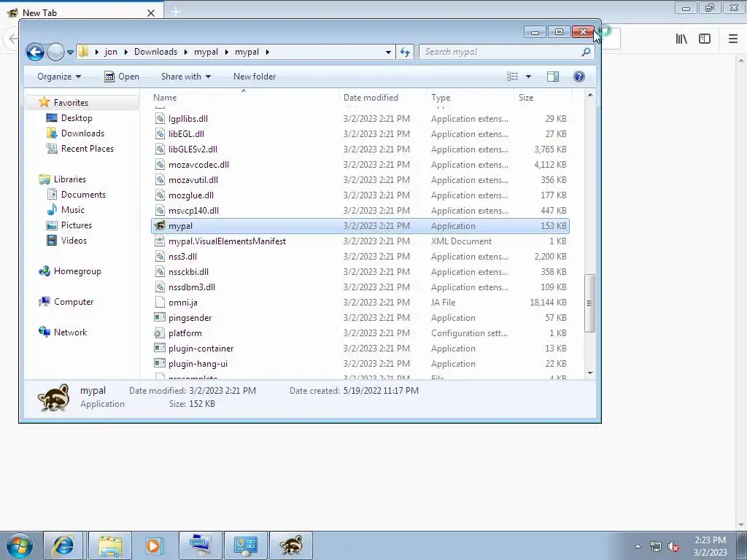Select the mozavcodec.dll file icon

[160, 164]
